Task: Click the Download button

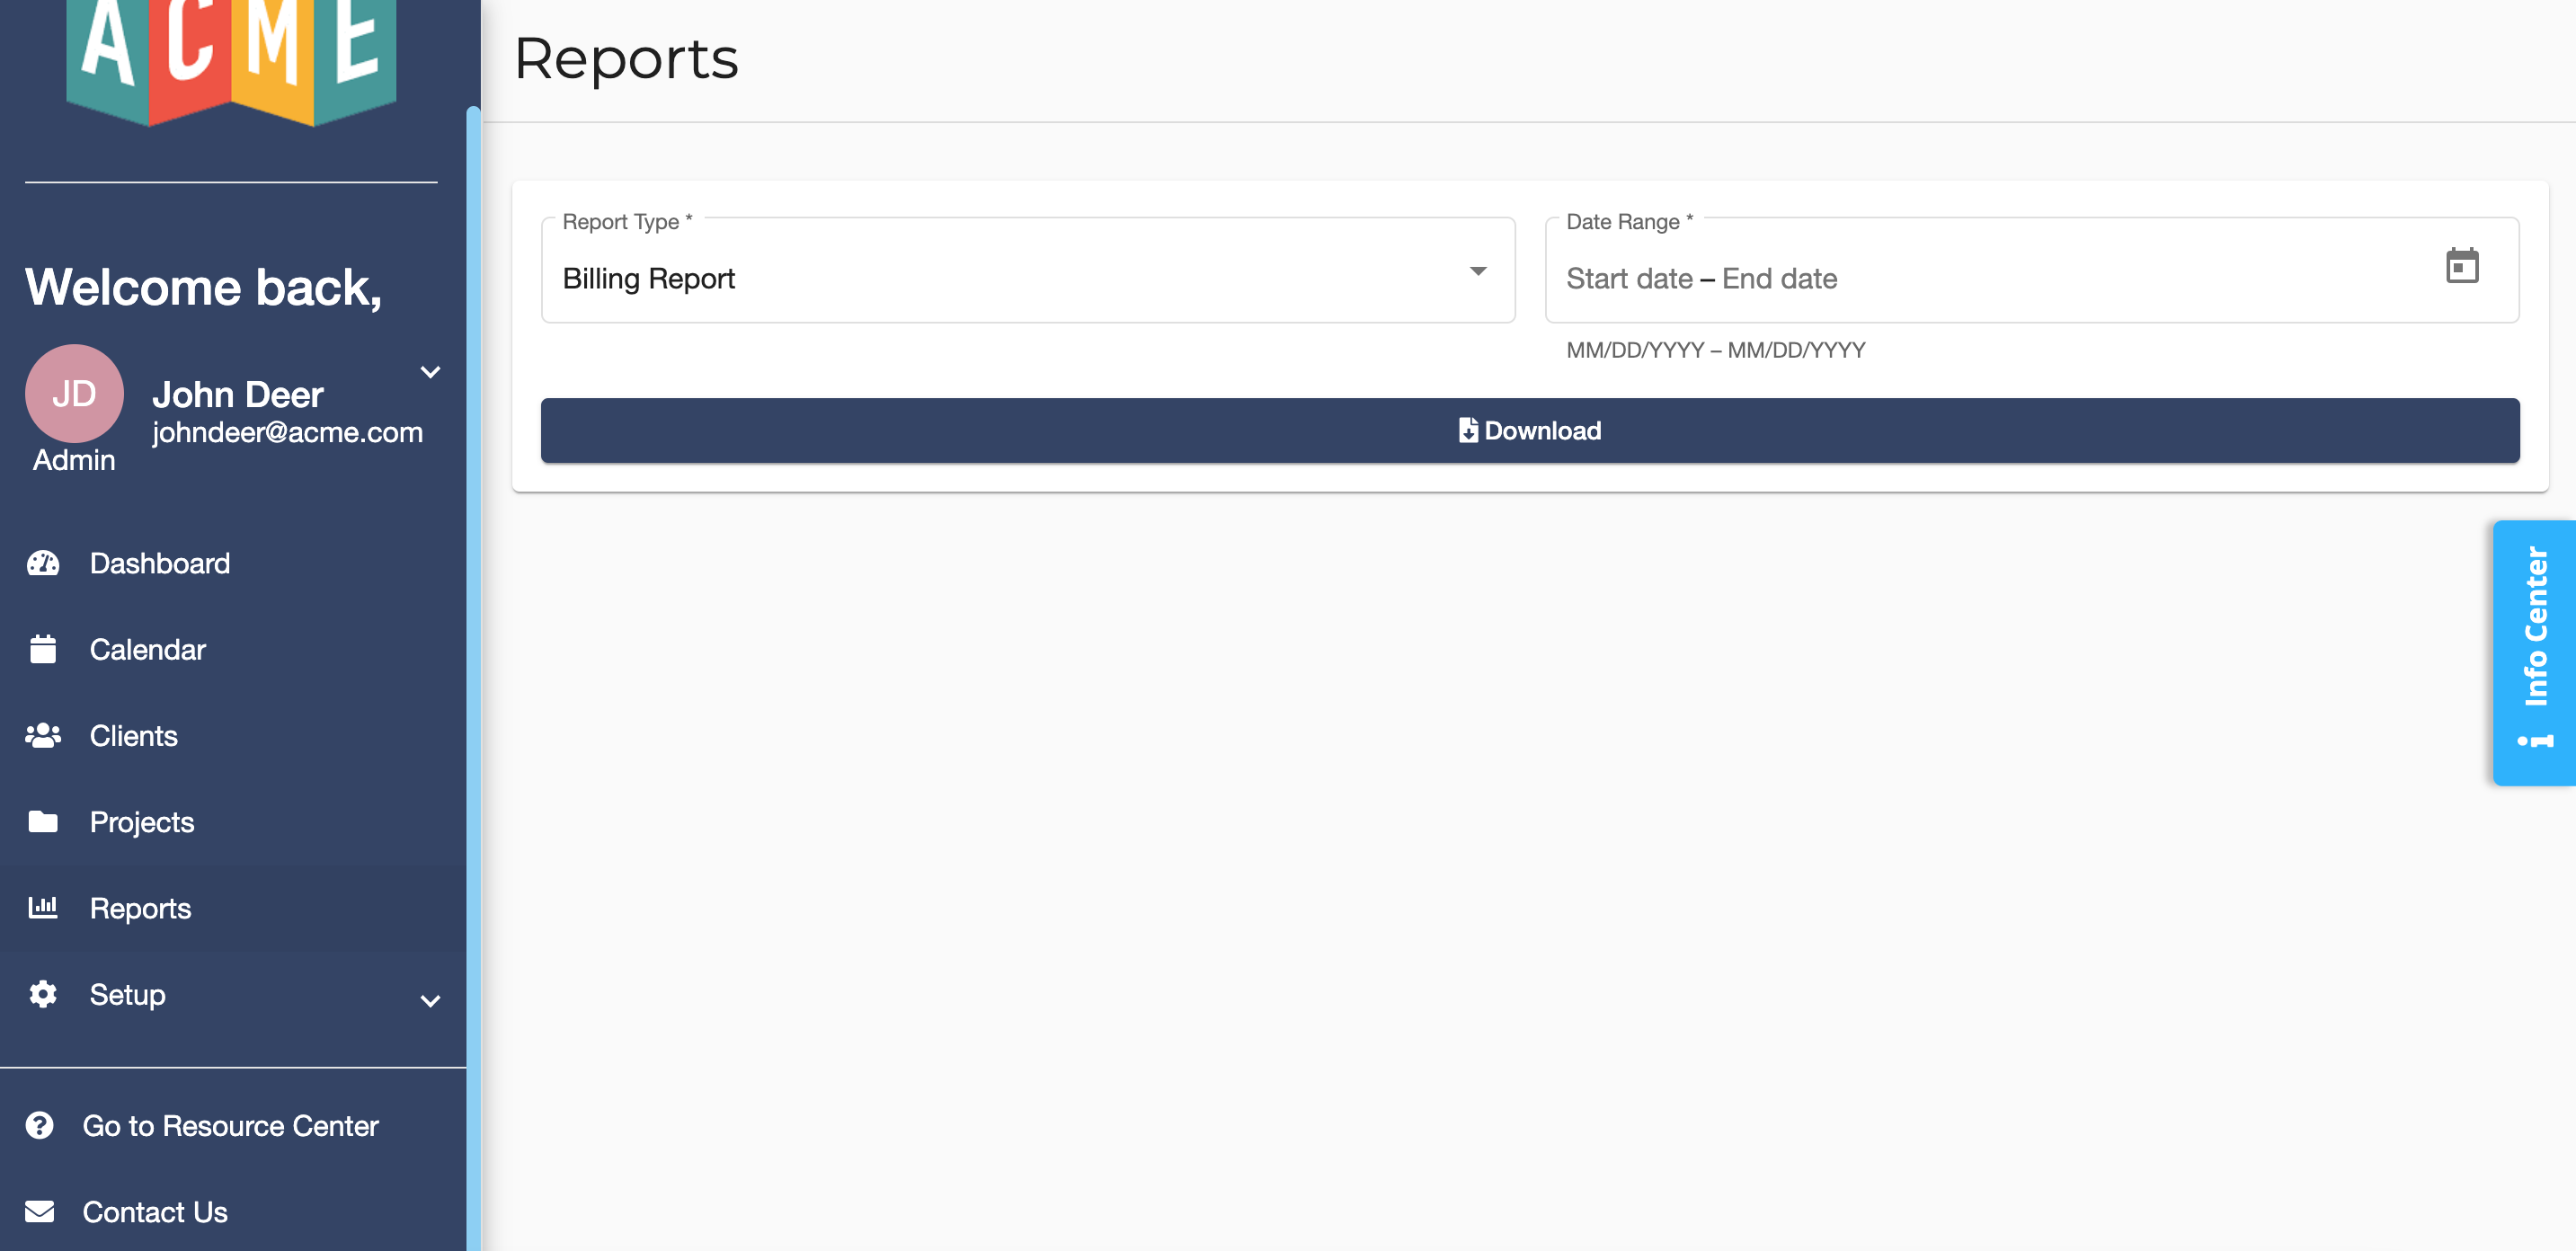Action: click(x=1530, y=431)
